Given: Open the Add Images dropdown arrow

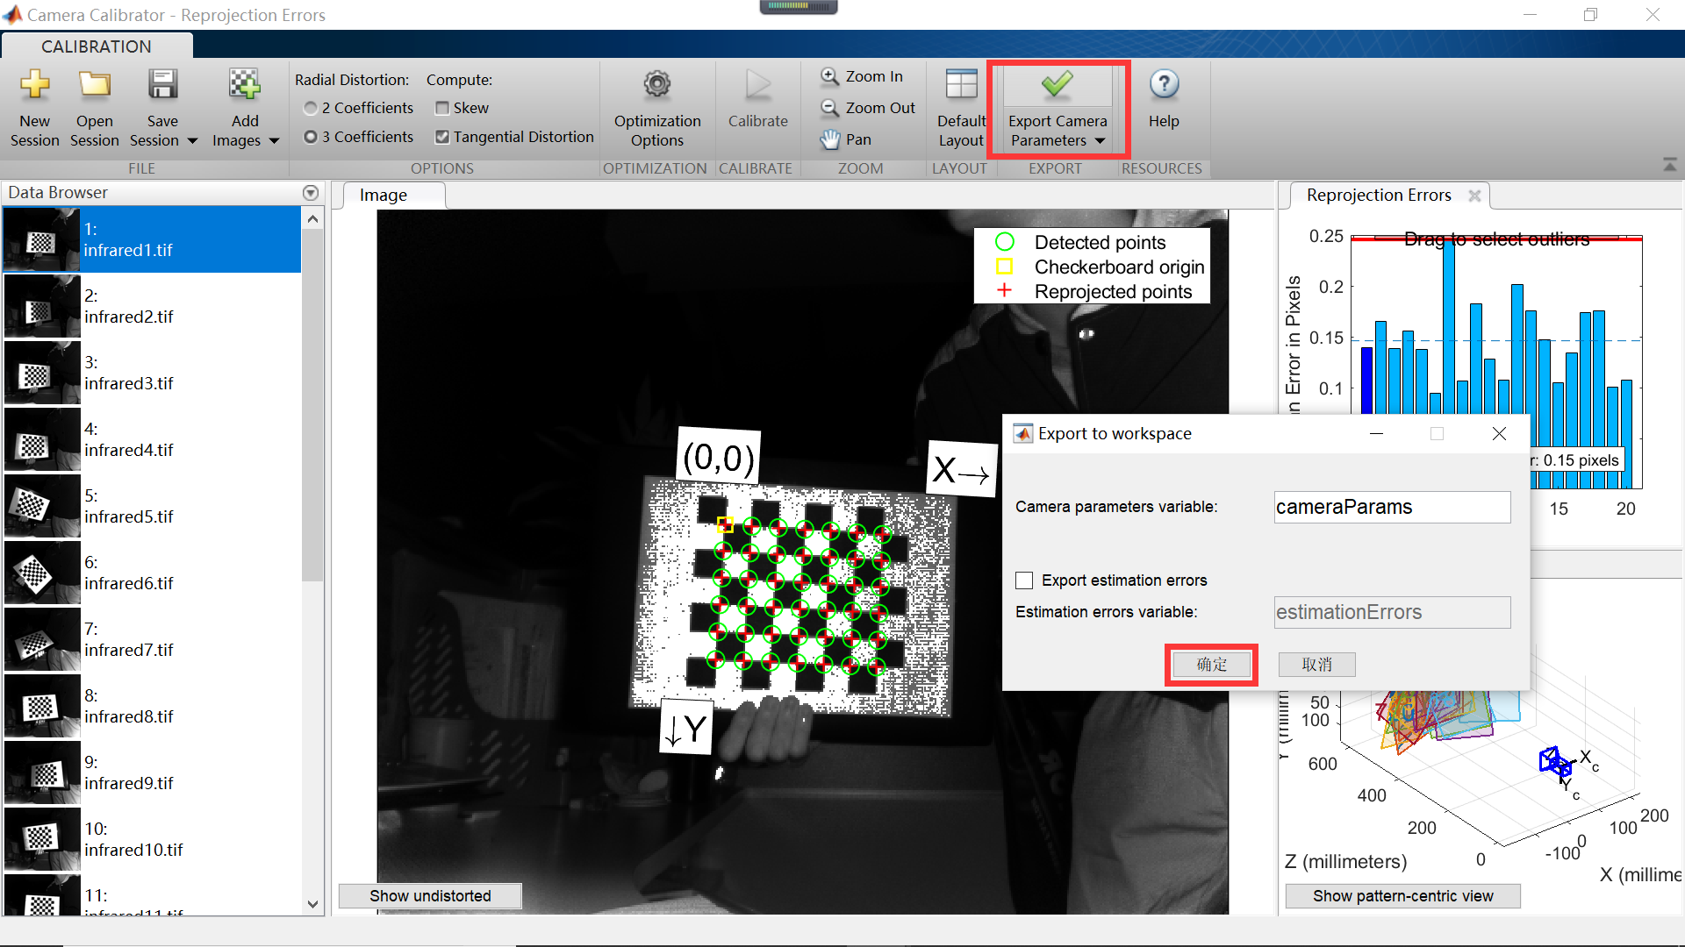Looking at the screenshot, I should click(x=274, y=141).
